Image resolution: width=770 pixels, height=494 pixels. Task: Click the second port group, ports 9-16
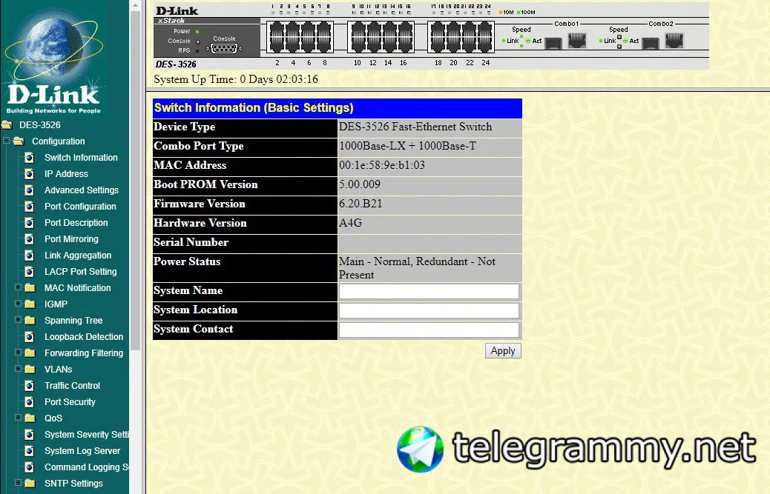click(381, 37)
